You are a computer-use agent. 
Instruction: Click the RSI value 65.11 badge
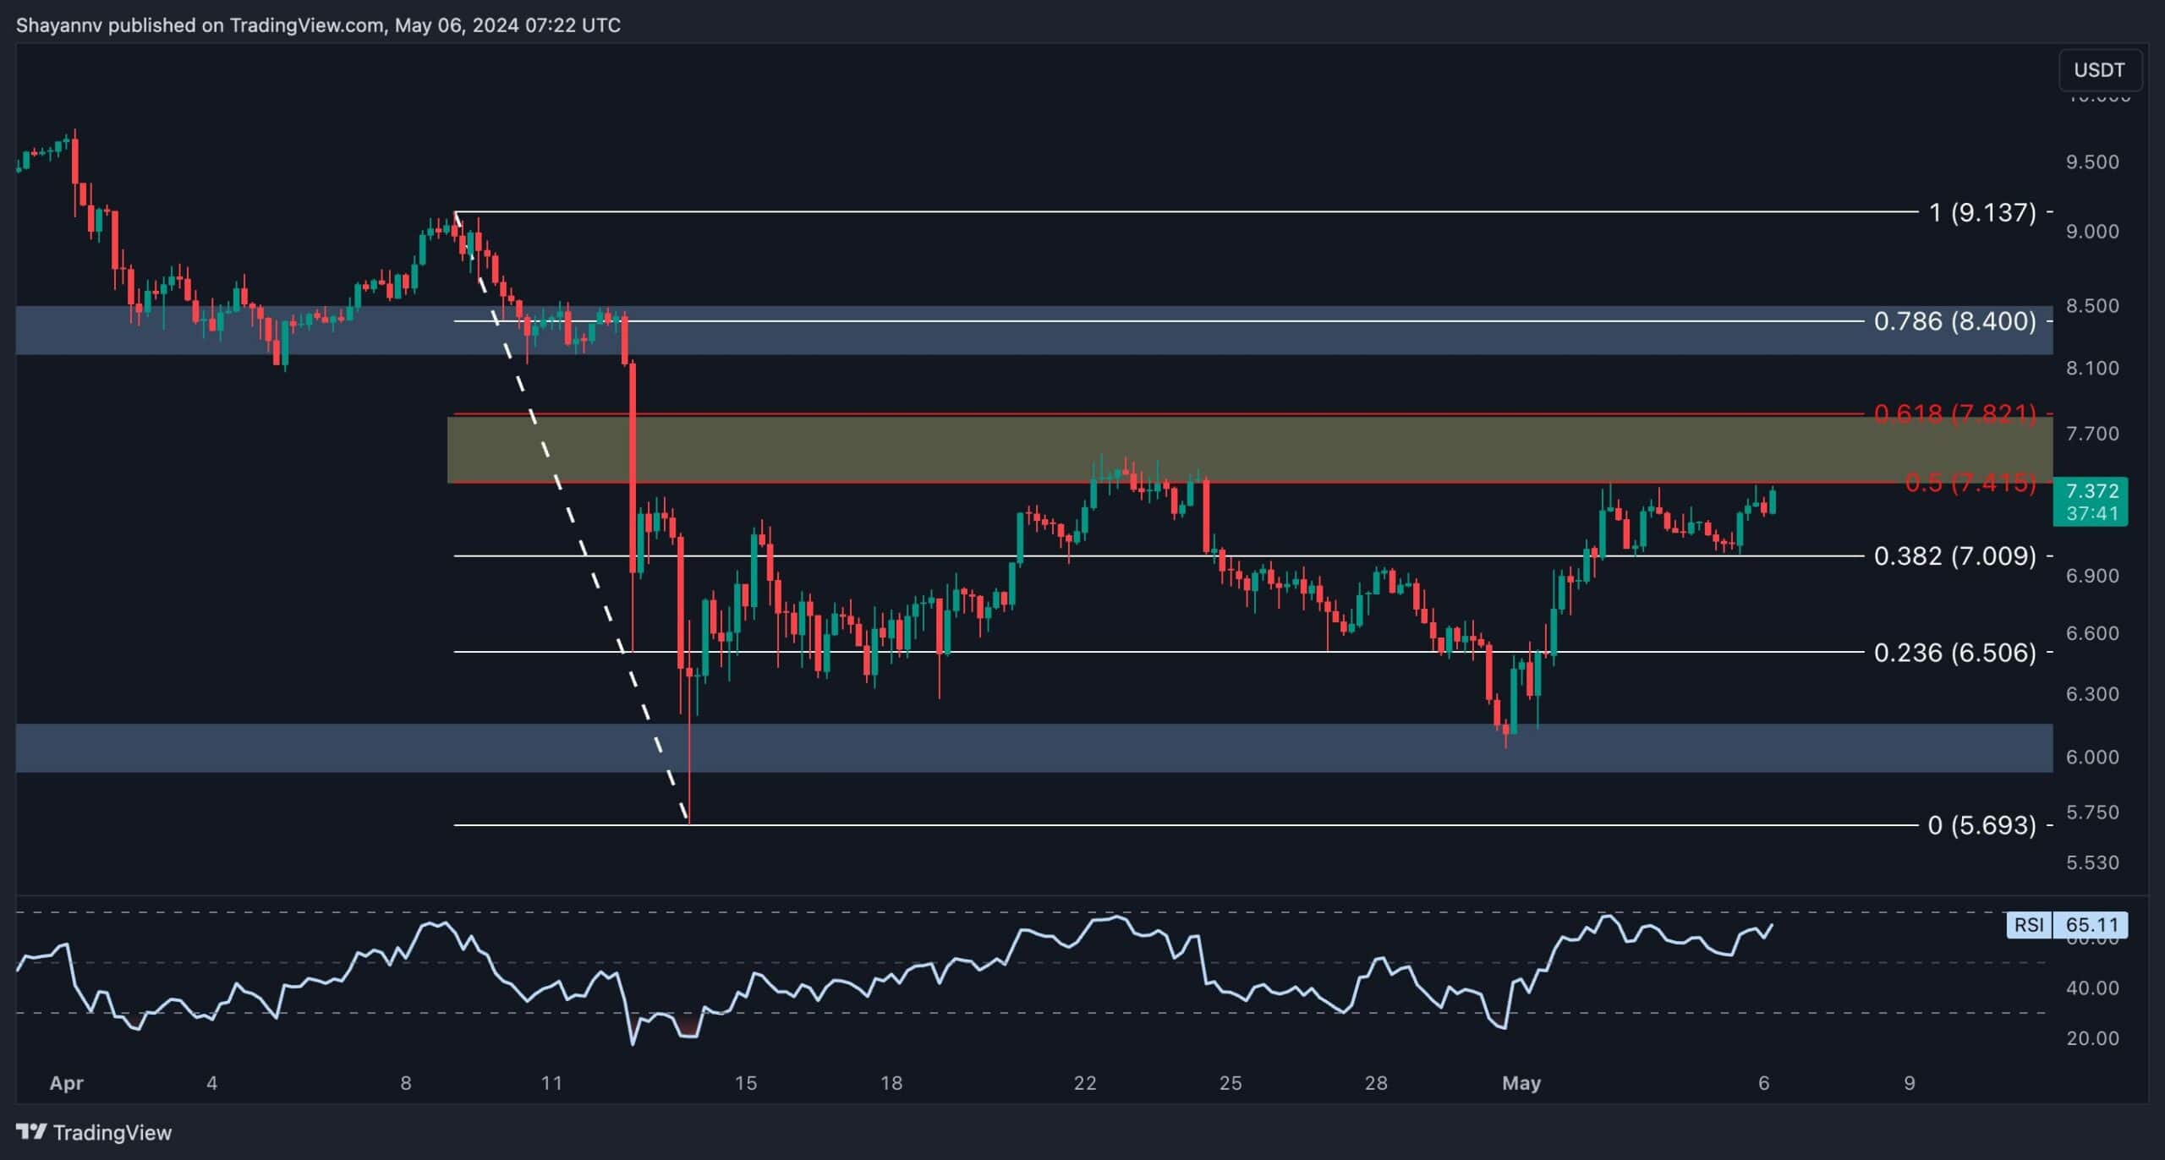pos(2091,925)
